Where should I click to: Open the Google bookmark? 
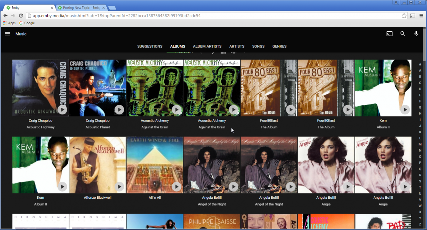click(x=27, y=23)
